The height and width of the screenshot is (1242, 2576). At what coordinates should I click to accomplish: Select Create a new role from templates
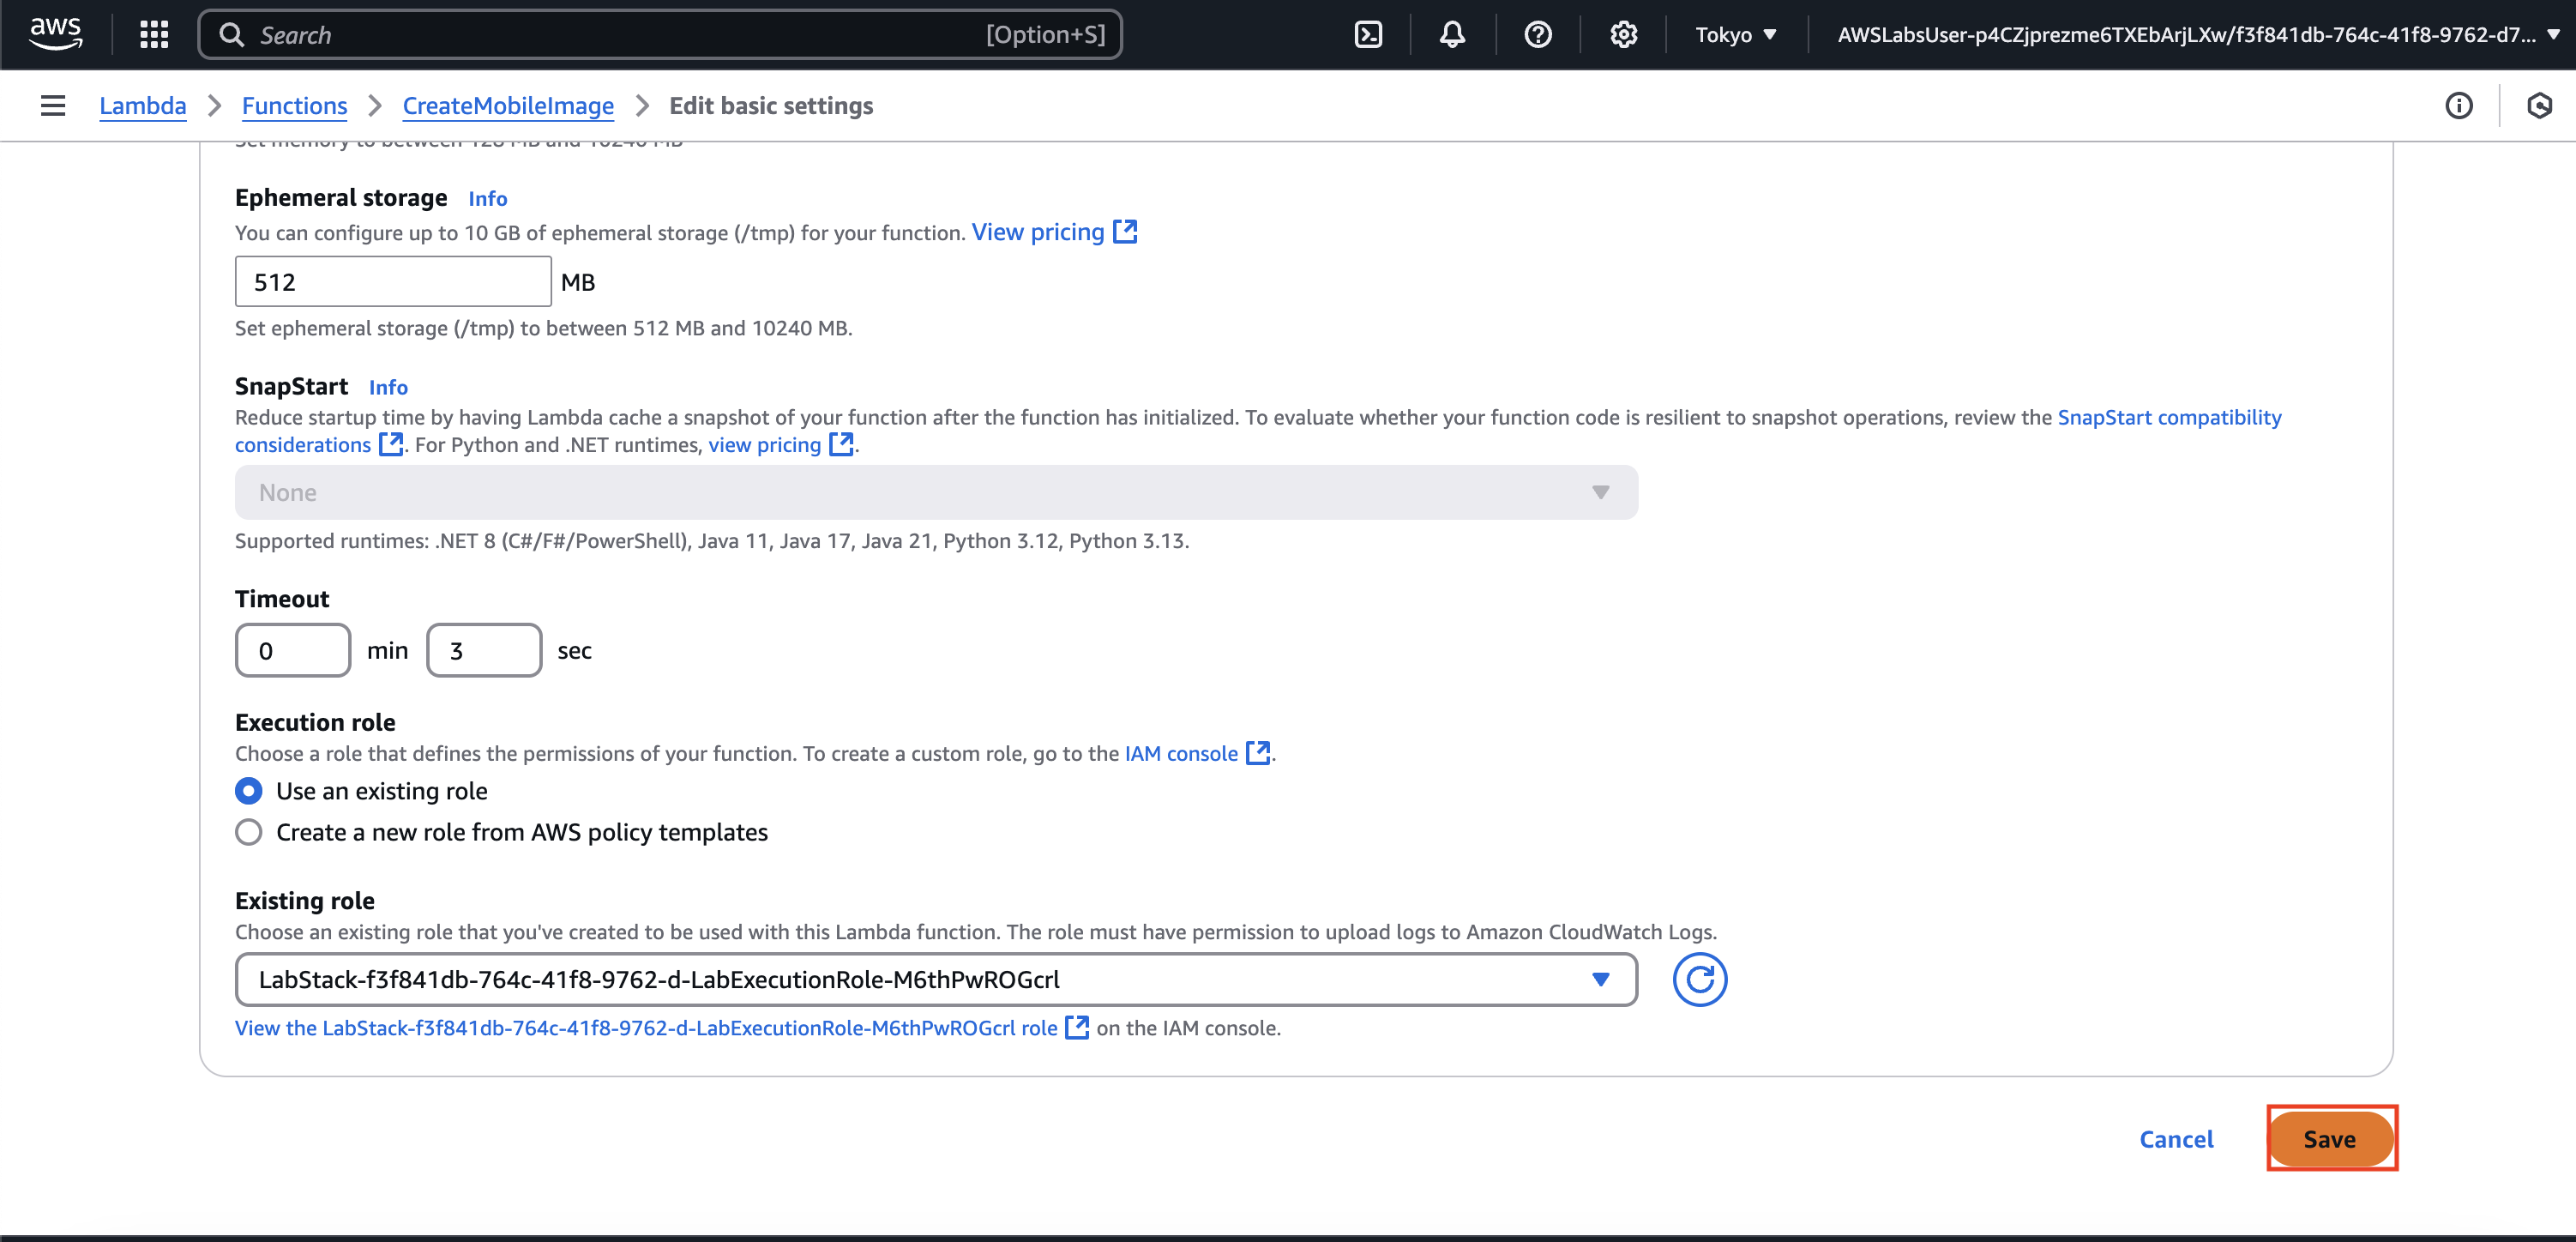tap(249, 832)
